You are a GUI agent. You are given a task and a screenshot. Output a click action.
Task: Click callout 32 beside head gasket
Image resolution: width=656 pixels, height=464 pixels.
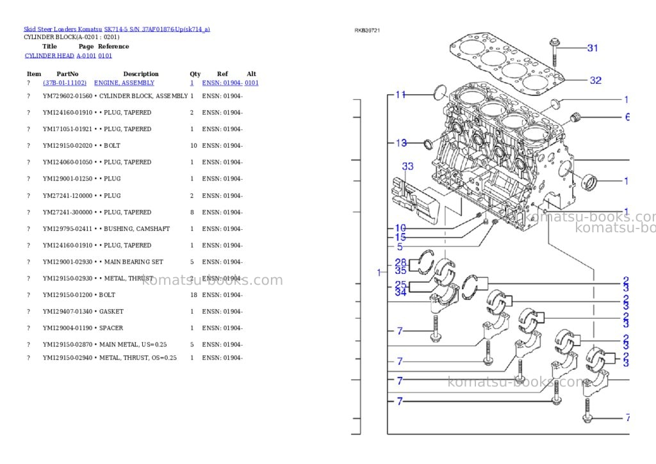click(595, 80)
